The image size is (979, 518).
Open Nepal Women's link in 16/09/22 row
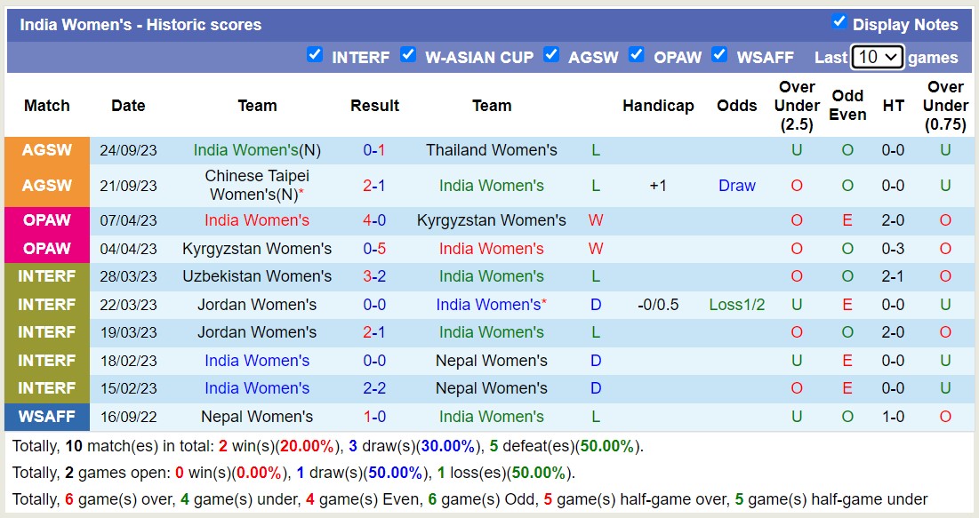pos(257,417)
